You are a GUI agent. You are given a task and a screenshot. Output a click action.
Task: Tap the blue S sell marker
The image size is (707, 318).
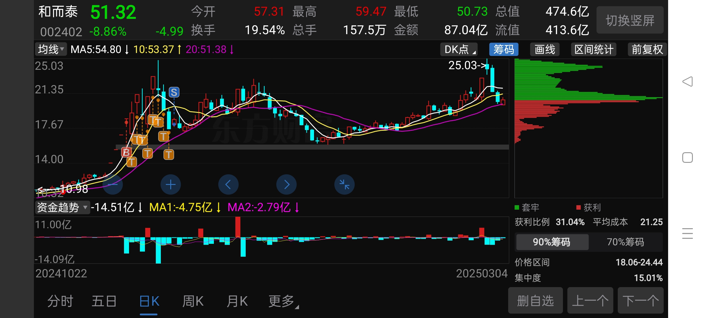(x=174, y=92)
